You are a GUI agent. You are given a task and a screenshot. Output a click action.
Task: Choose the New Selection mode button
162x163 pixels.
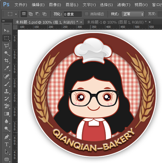(24, 14)
